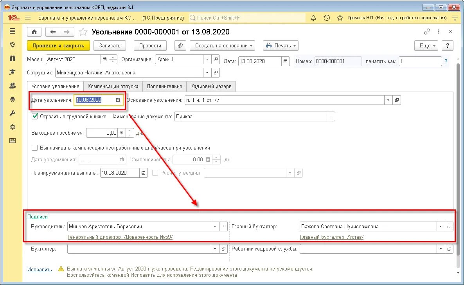
Task: Open Организация record link icon
Action: (x=216, y=59)
